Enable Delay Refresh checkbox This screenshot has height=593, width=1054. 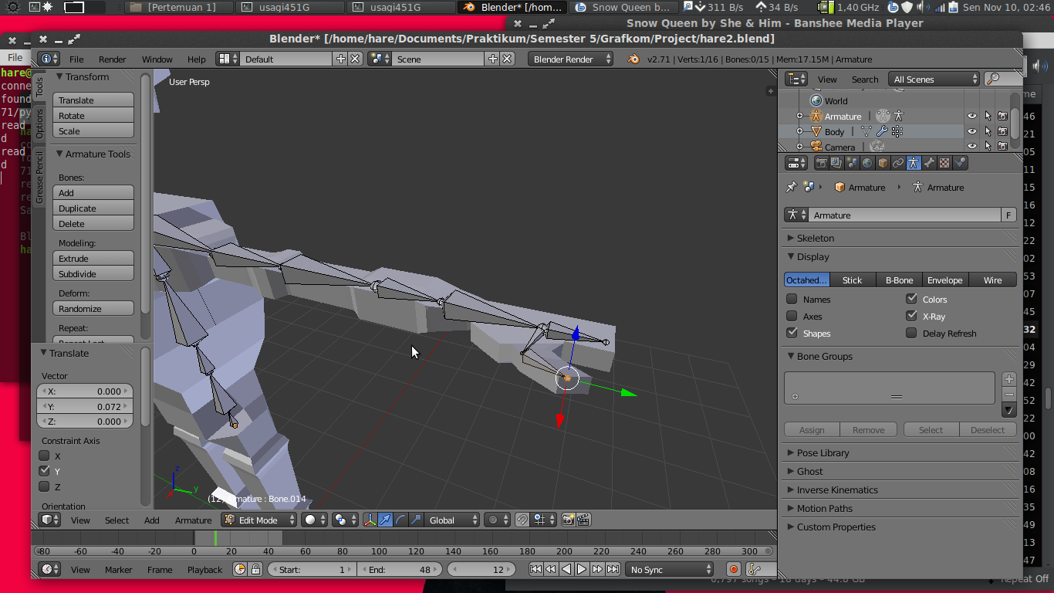click(911, 333)
